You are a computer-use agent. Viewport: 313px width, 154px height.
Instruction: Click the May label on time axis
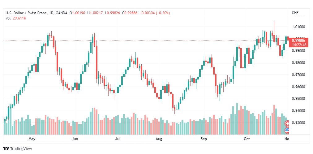click(x=32, y=139)
